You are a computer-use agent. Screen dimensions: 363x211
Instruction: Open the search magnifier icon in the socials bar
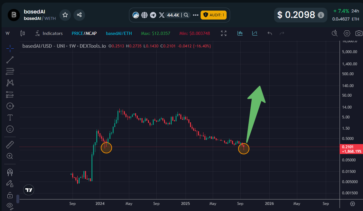[186, 15]
